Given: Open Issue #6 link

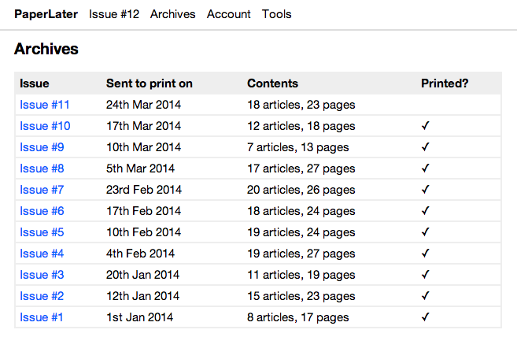Looking at the screenshot, I should coord(42,211).
